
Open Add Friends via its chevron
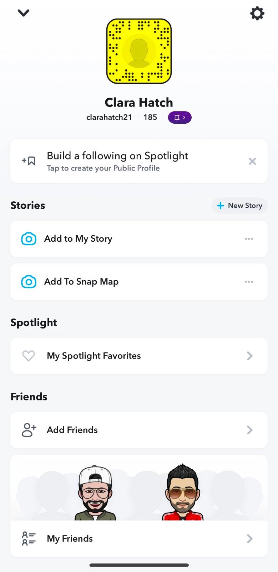[250, 430]
